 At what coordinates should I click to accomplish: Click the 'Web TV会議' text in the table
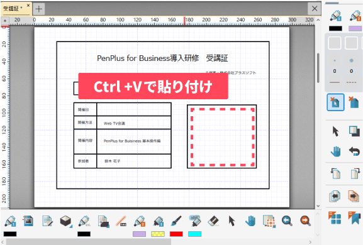(114, 123)
